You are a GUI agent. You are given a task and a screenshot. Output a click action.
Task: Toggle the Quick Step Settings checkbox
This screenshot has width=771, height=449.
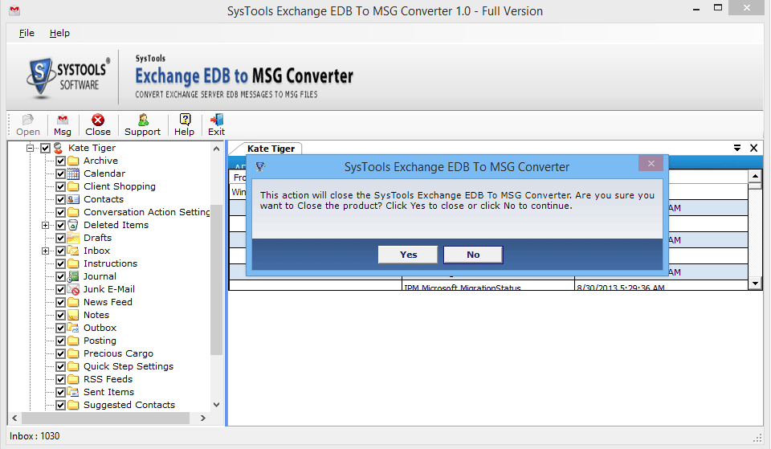pos(60,366)
